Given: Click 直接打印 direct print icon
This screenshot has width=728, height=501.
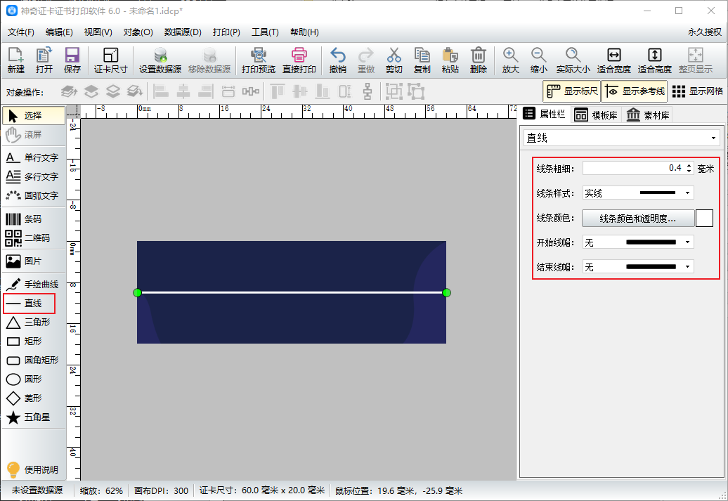Looking at the screenshot, I should [x=299, y=60].
